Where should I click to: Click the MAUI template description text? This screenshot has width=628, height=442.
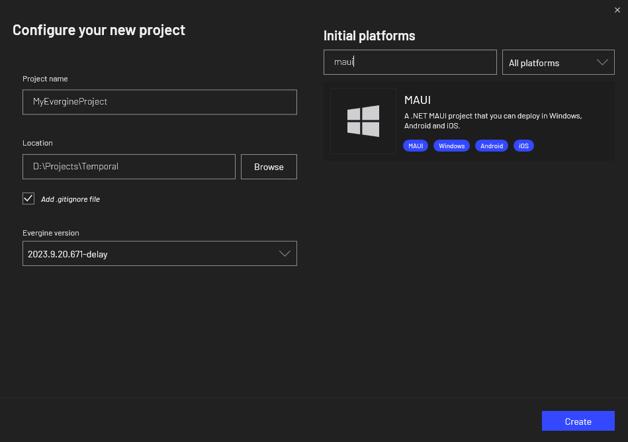click(x=492, y=120)
